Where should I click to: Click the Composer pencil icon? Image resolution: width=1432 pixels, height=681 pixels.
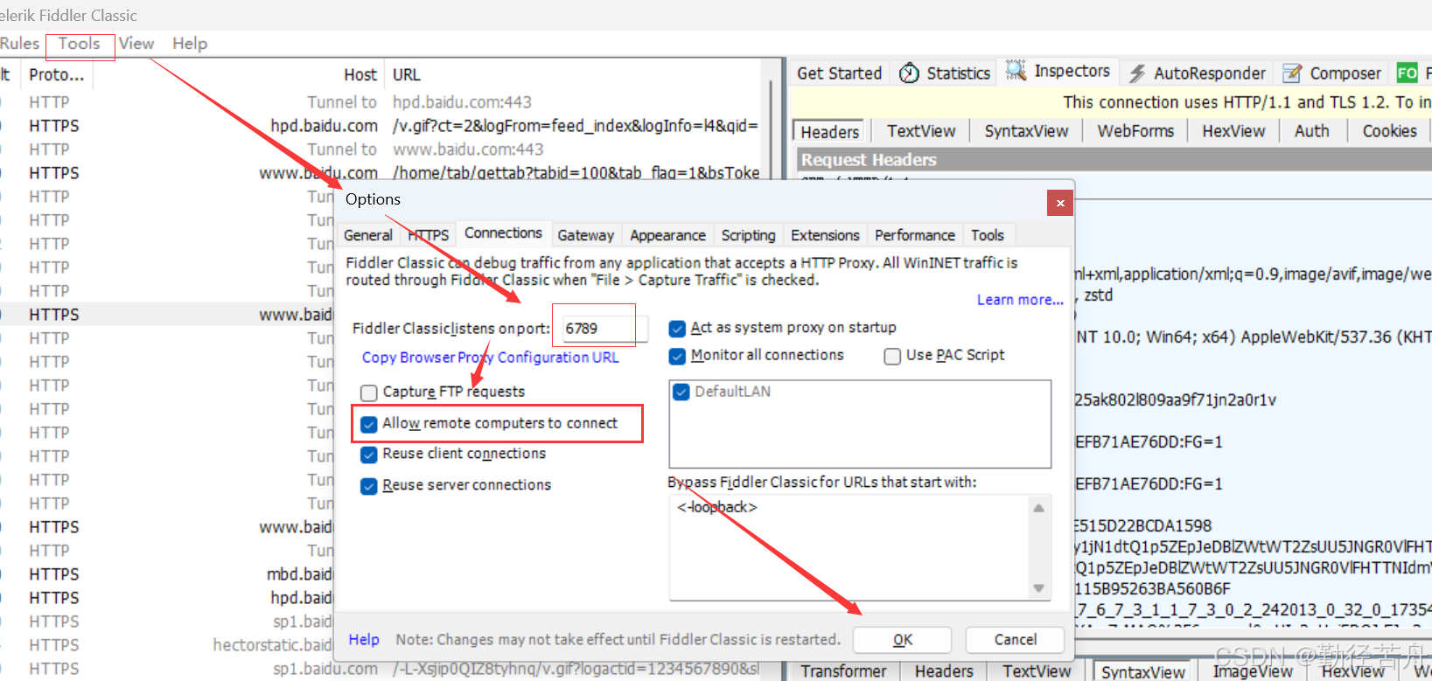click(x=1291, y=73)
